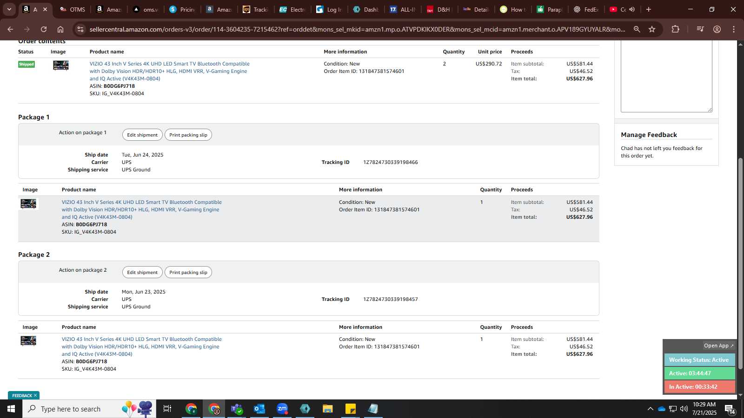This screenshot has height=418, width=744.
Task: Click Working Status: Active indicator
Action: (x=699, y=360)
